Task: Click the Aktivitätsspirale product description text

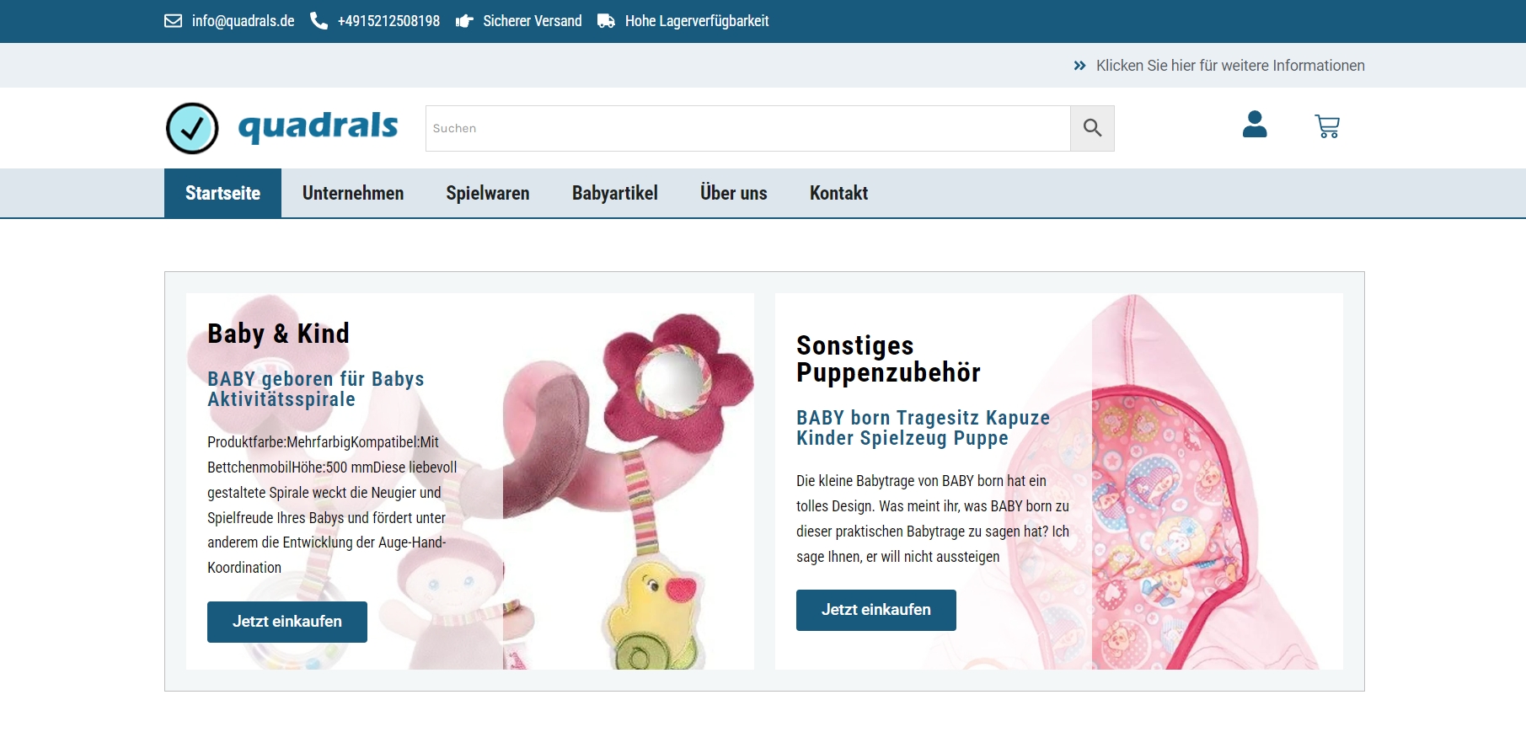Action: pyautogui.click(x=333, y=505)
